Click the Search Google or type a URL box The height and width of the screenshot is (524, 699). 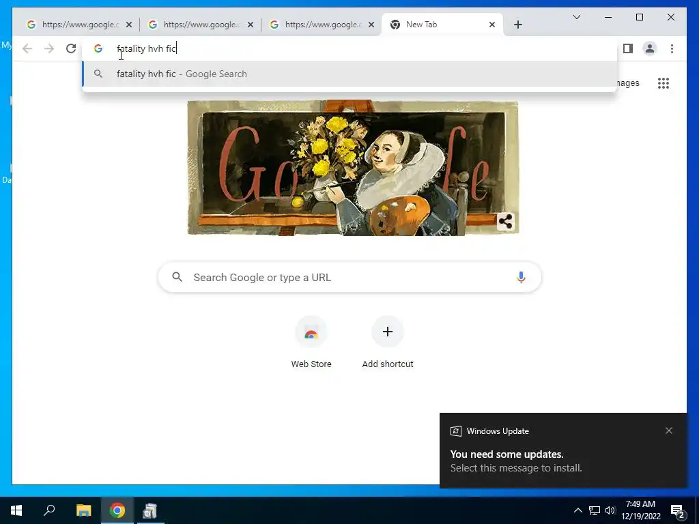pyautogui.click(x=349, y=277)
